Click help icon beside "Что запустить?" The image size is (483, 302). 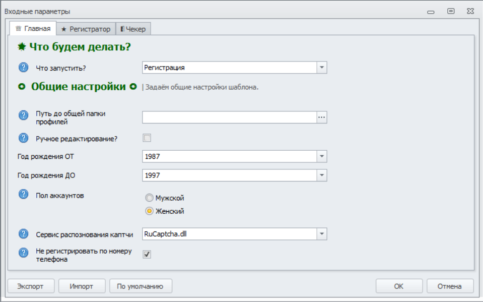point(23,68)
